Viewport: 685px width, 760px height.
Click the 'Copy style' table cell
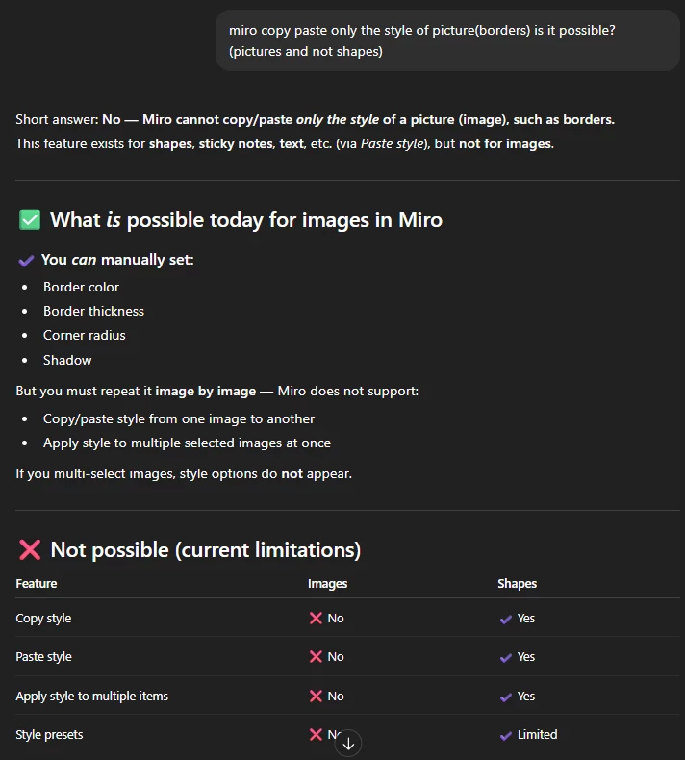tap(43, 619)
